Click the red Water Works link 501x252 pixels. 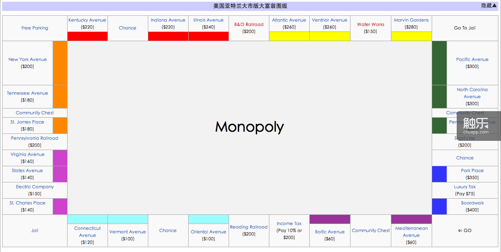pyautogui.click(x=371, y=24)
